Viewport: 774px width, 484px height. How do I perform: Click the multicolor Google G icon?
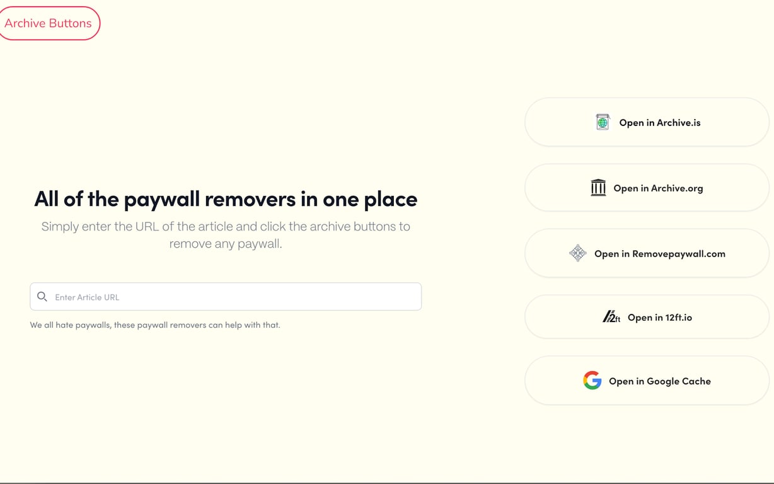click(x=592, y=381)
